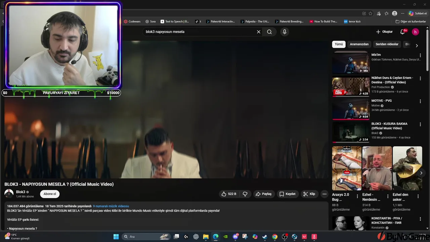The width and height of the screenshot is (430, 242).
Task: Share the video via Paylaş
Action: (264, 194)
